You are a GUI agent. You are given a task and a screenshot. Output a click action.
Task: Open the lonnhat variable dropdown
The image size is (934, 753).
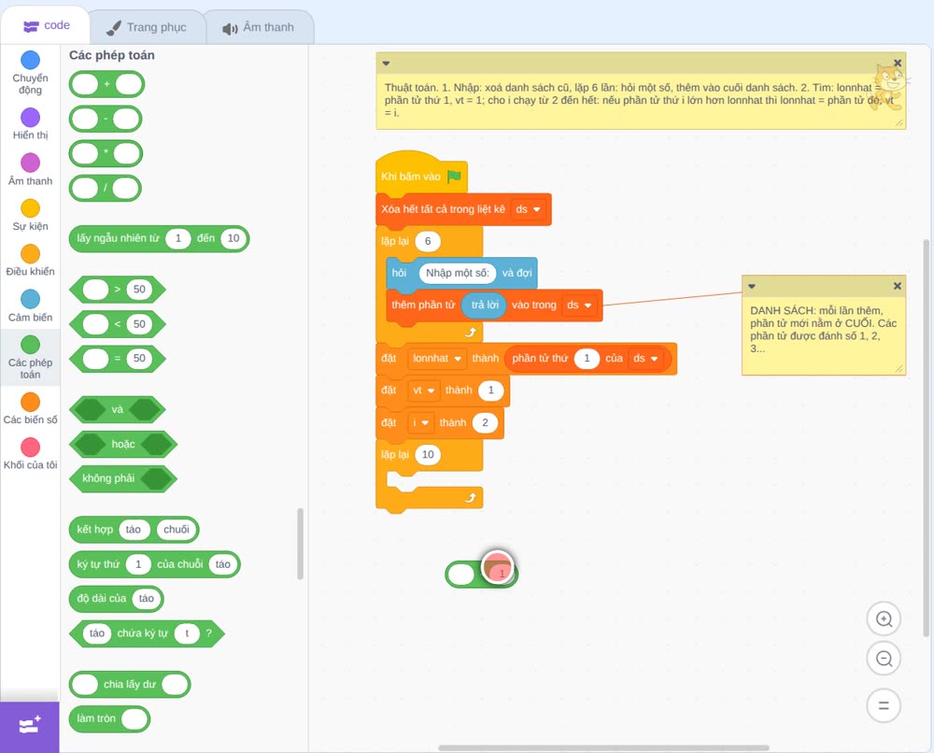point(437,359)
